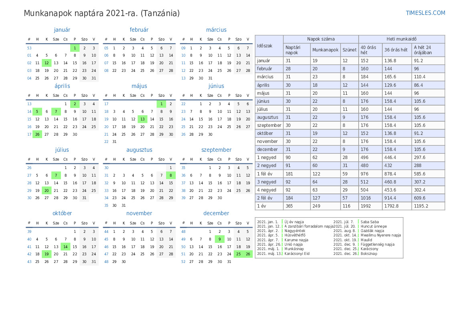Open the december calendar month heading
This screenshot has width=469, height=332.
click(216, 213)
